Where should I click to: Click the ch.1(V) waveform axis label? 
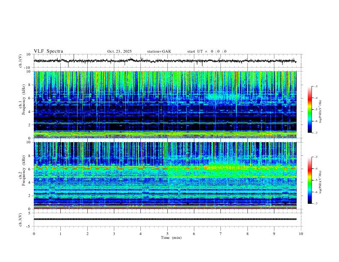pyautogui.click(x=21, y=61)
